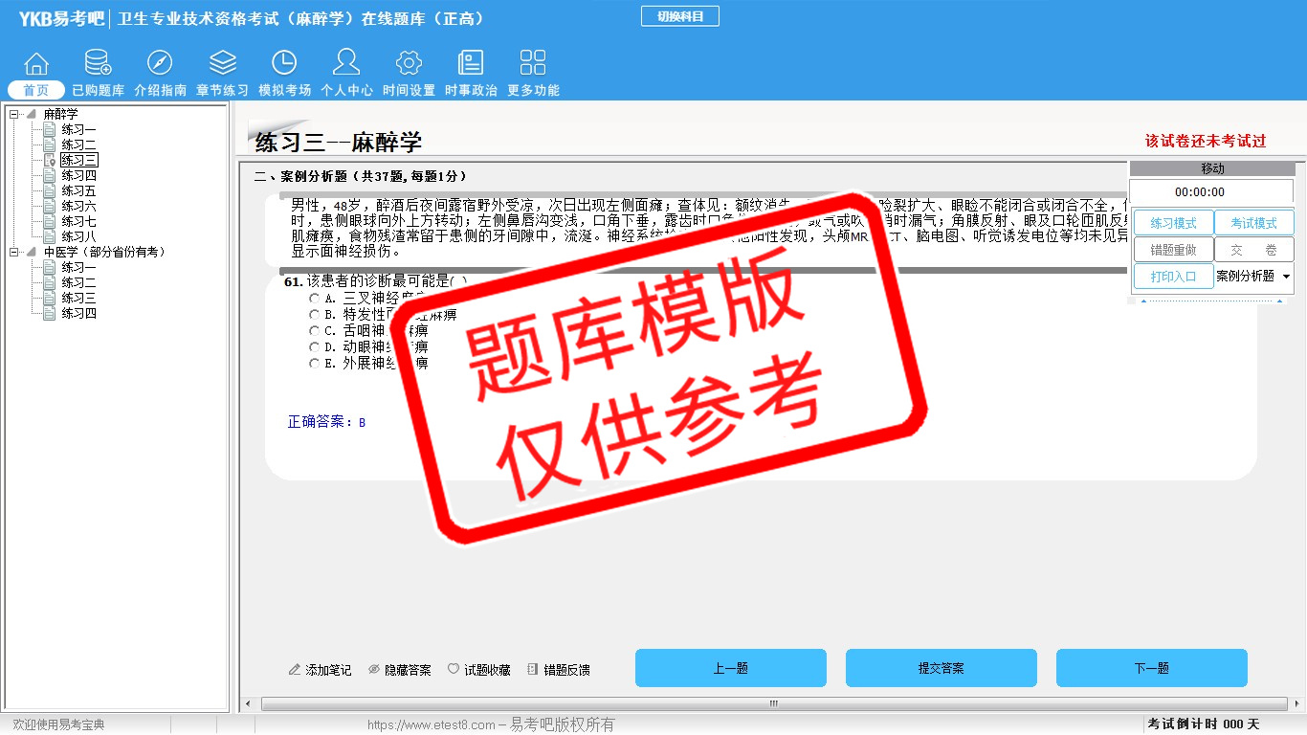The image size is (1307, 735).
Task: Open the 介绍指南 compass icon
Action: 160,64
